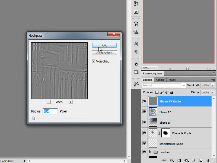Toggle the Vorschau checkbox
Screen dimensions: 217x163
pos(93,61)
